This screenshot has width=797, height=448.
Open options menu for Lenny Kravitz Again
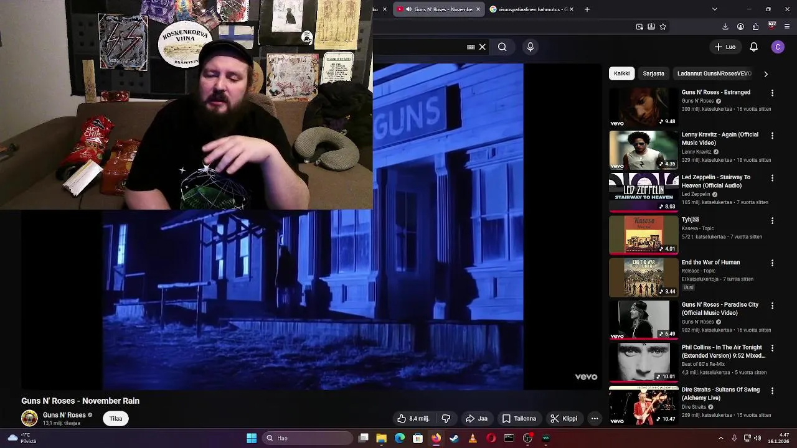(x=772, y=135)
